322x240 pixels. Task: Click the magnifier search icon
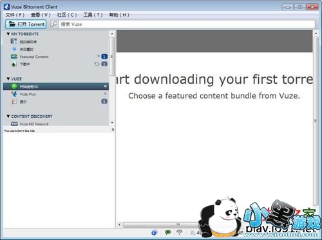click(x=55, y=24)
